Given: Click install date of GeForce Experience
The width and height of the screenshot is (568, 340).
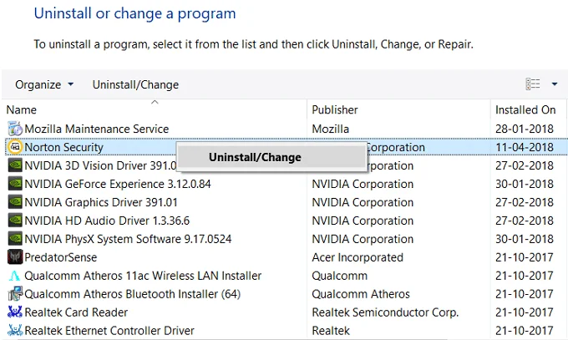Looking at the screenshot, I should click(x=525, y=184).
